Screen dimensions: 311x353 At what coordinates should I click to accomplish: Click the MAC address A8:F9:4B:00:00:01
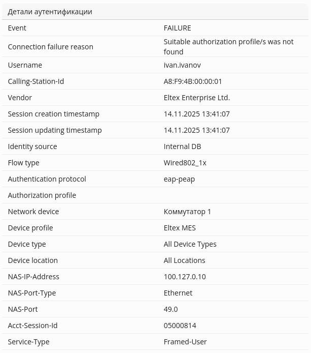tap(193, 81)
